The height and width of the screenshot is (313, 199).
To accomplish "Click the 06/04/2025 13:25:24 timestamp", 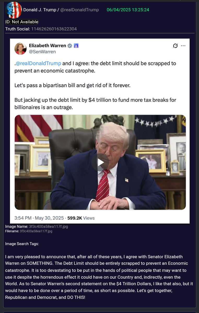I will [128, 10].
